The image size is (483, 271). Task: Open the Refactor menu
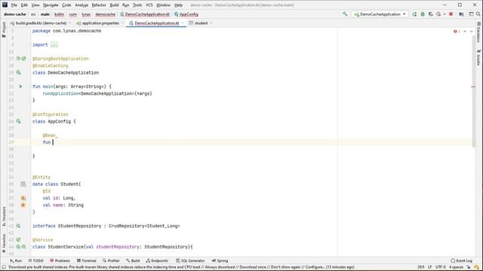99,5
